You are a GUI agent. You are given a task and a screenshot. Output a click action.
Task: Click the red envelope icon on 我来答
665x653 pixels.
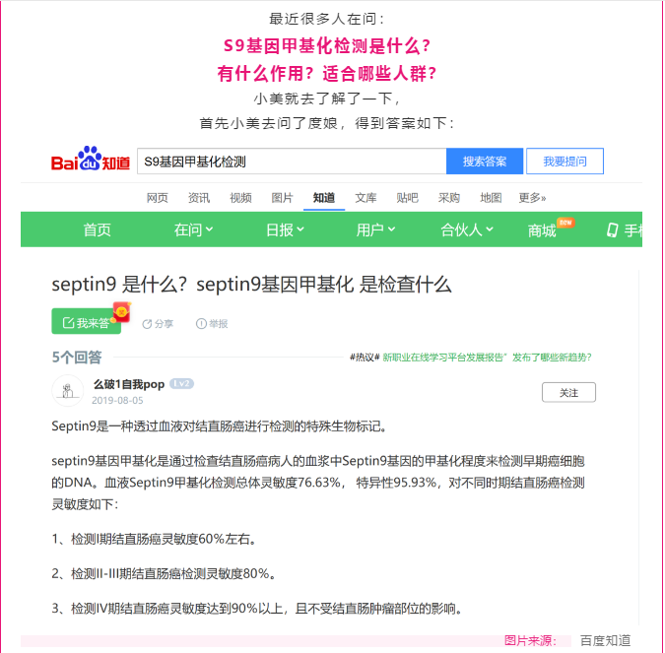(122, 312)
